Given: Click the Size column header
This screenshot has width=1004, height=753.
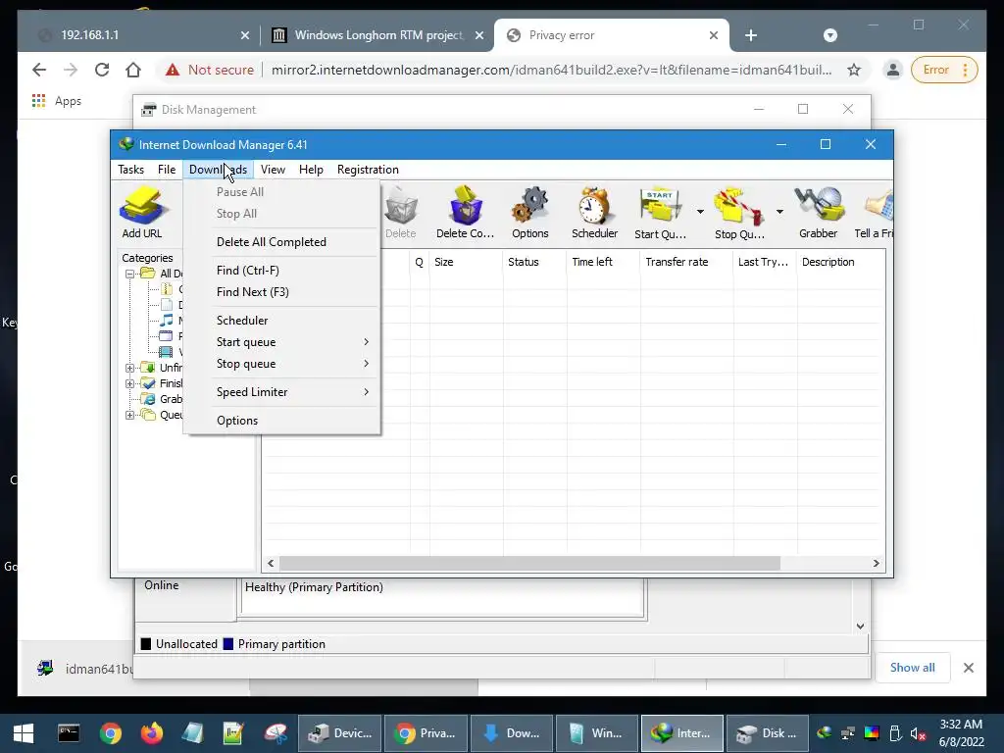Looking at the screenshot, I should pyautogui.click(x=466, y=262).
